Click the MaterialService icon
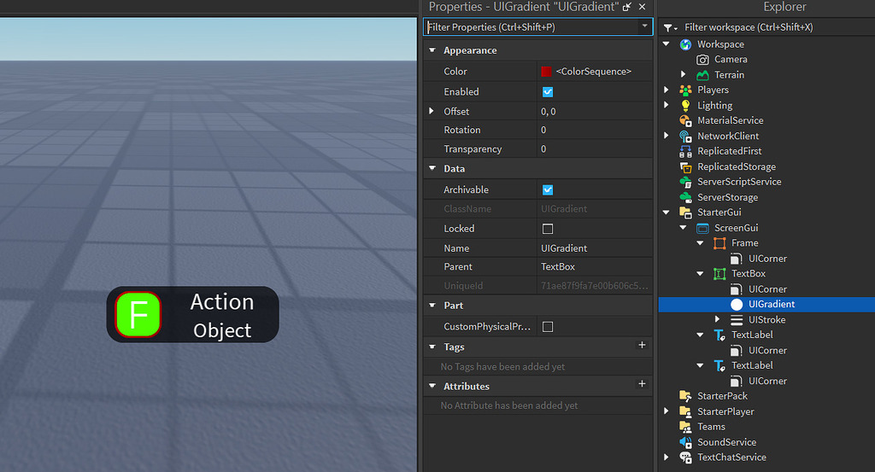The height and width of the screenshot is (472, 875). coord(685,120)
